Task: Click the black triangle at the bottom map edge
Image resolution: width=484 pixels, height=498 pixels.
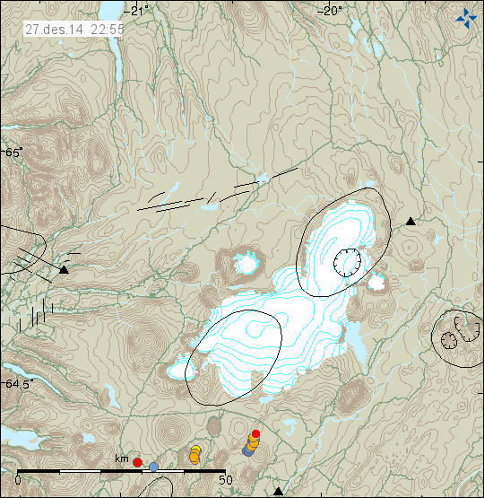Action: [x=278, y=491]
